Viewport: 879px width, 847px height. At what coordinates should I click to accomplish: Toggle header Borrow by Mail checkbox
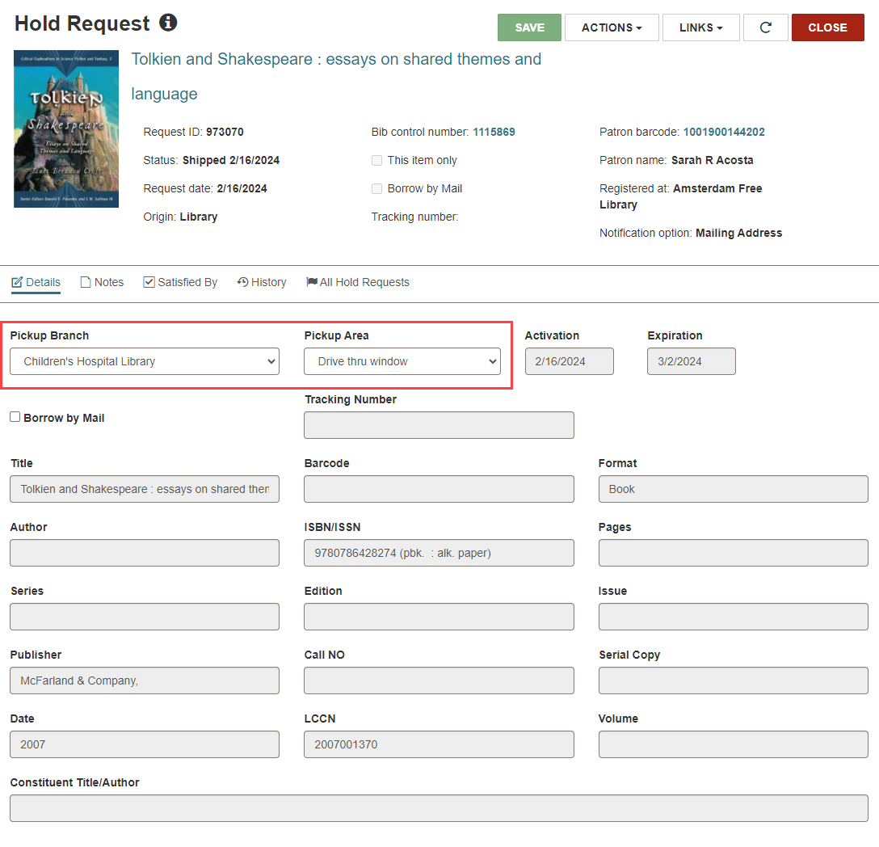point(376,188)
